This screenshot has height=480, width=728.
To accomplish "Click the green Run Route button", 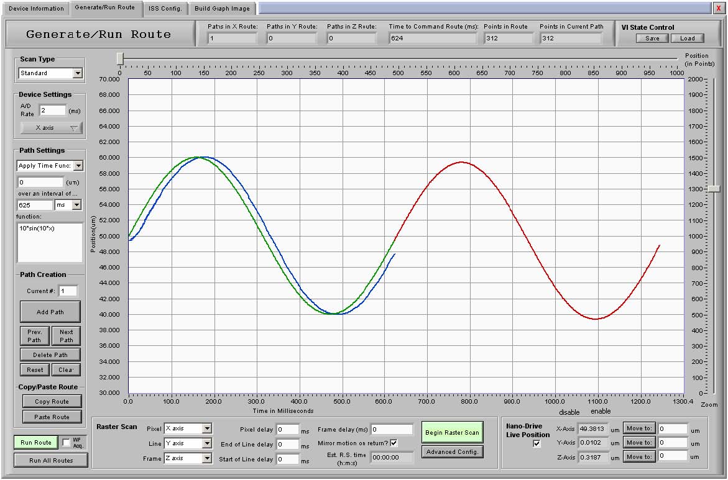I will (36, 443).
